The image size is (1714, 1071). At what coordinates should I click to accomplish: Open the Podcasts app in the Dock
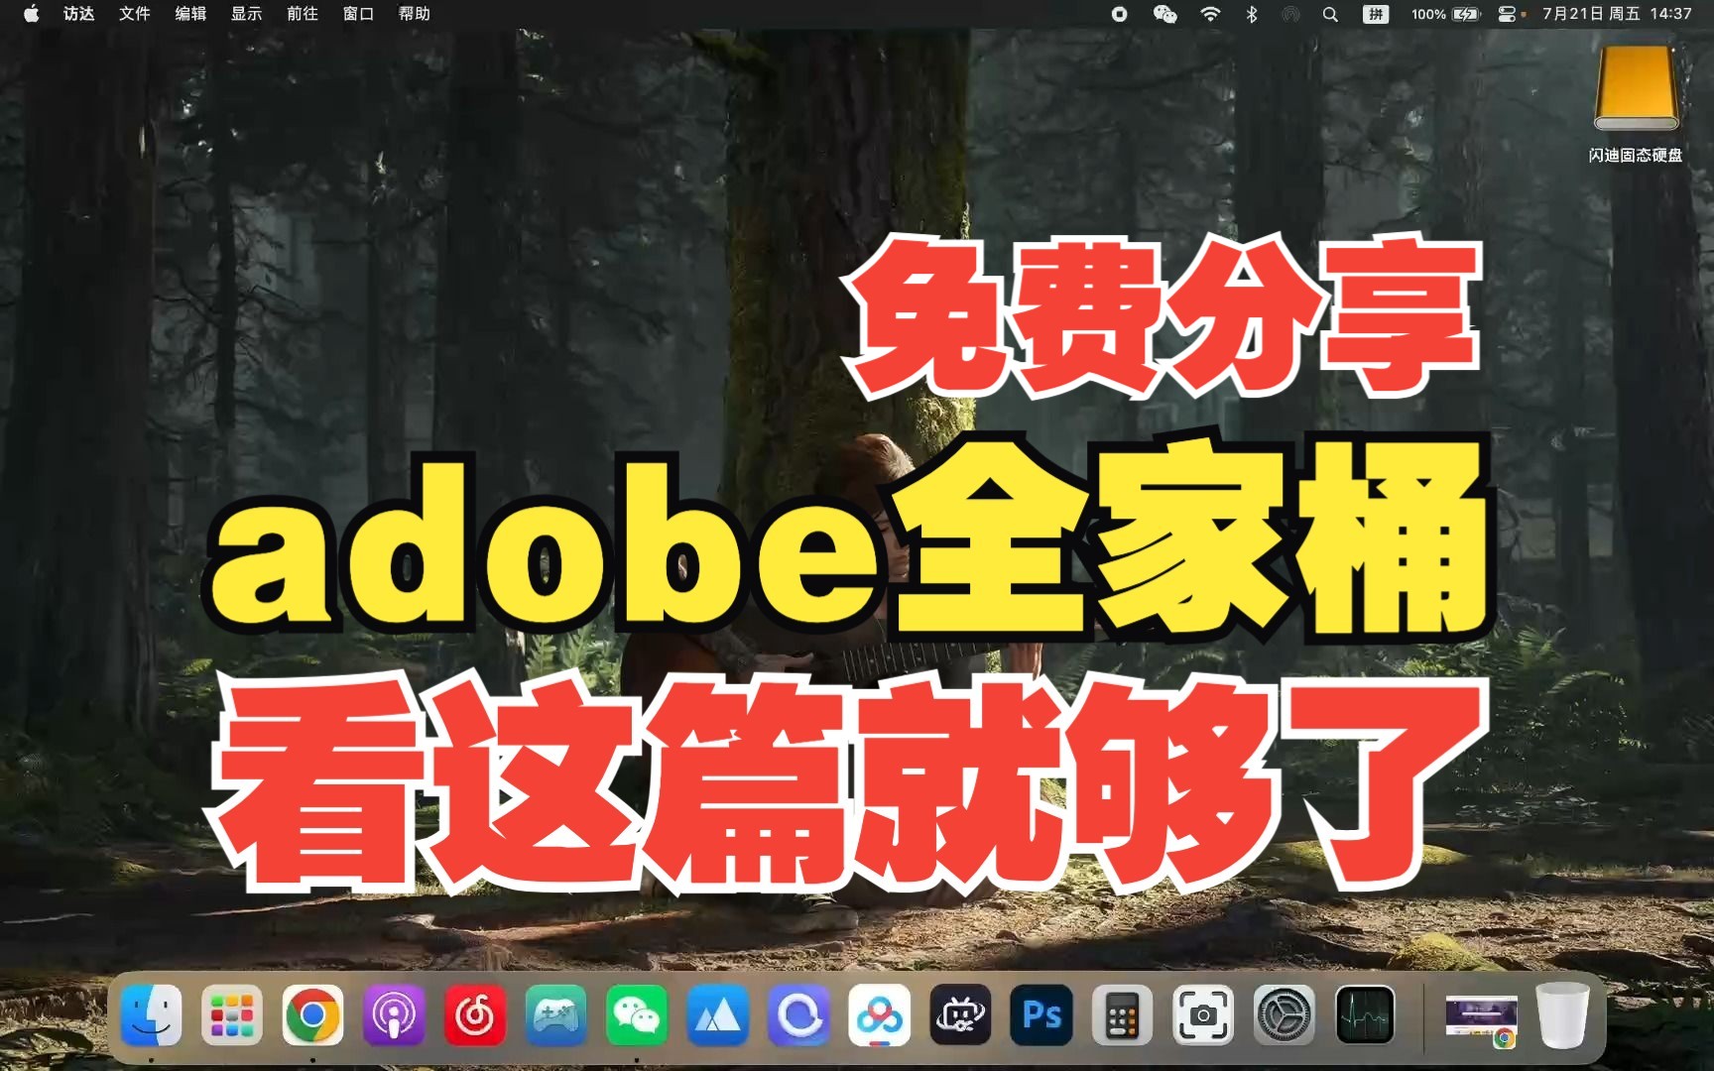394,1015
